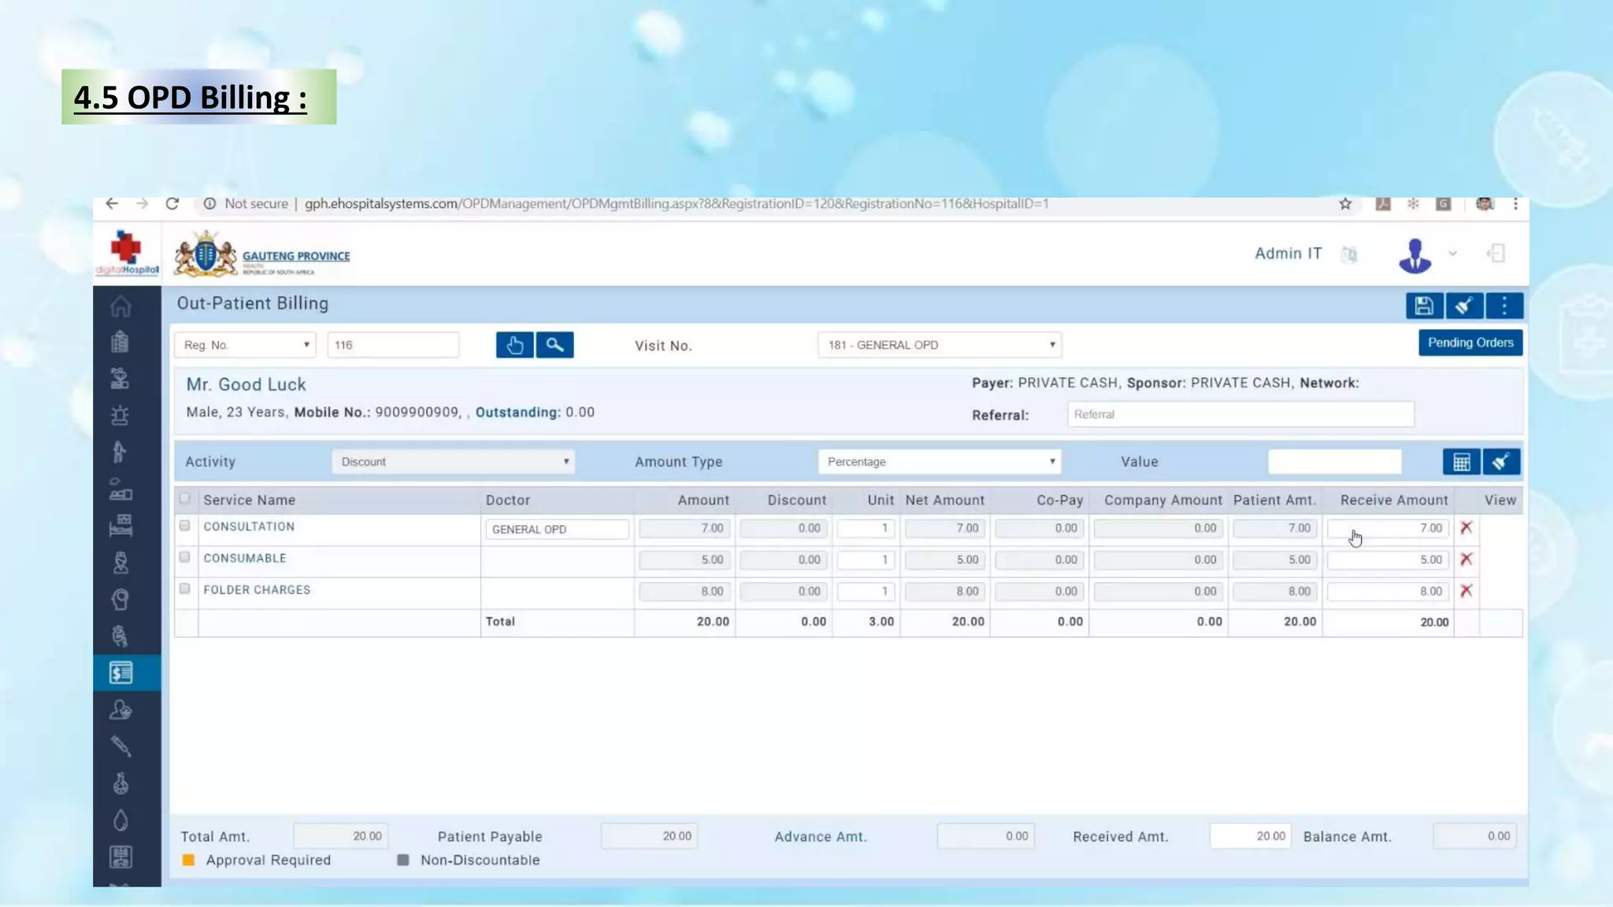
Task: Open the Reg. No. search type dropdown
Action: (x=245, y=345)
